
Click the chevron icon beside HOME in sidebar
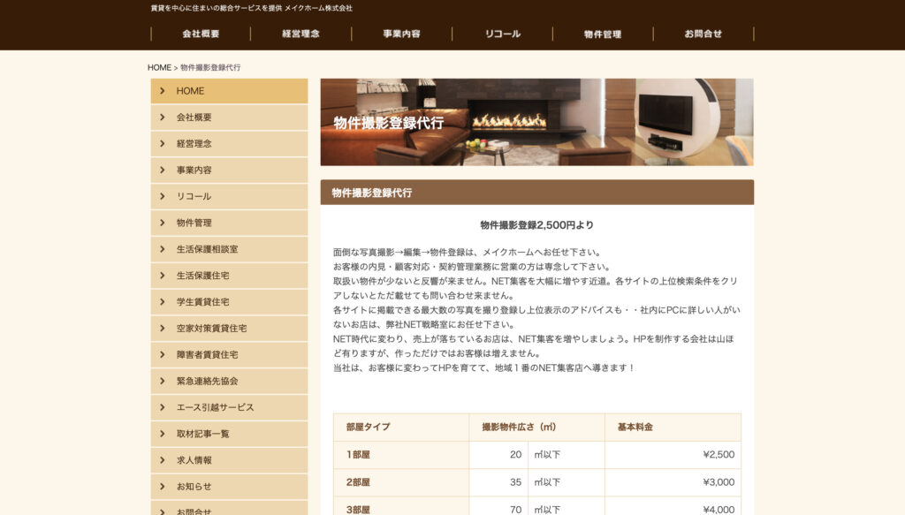(x=163, y=91)
